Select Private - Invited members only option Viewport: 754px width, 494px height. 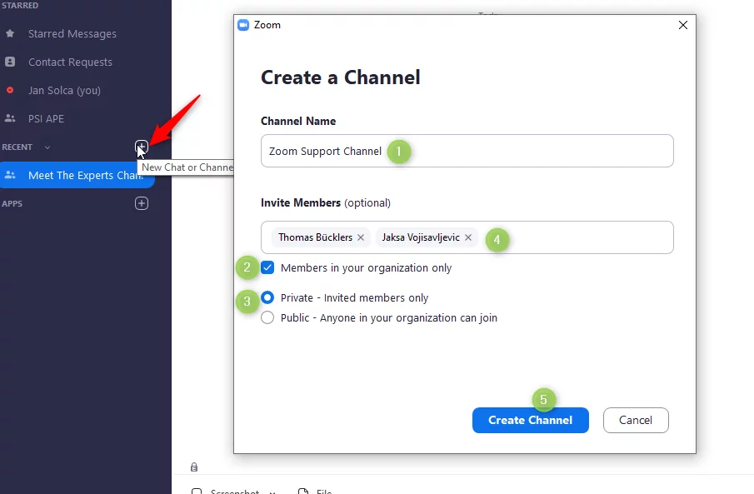[x=267, y=297]
